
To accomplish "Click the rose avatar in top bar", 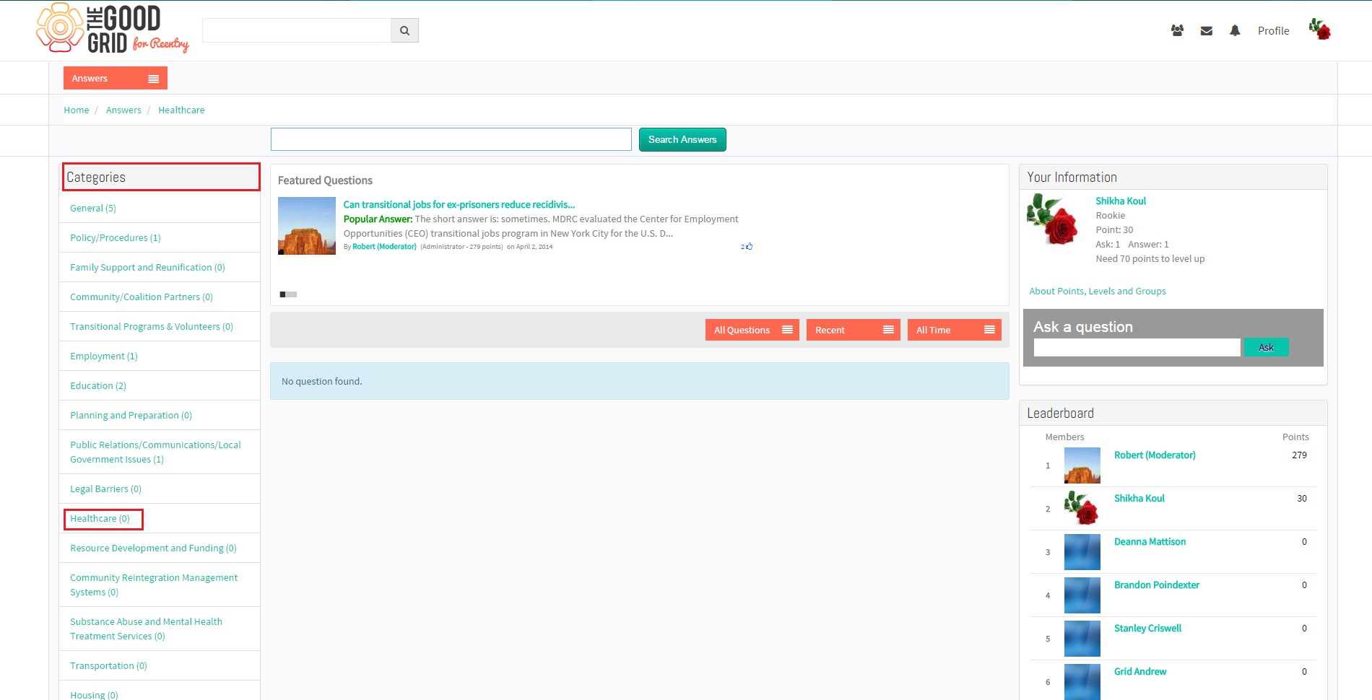I will click(x=1319, y=30).
